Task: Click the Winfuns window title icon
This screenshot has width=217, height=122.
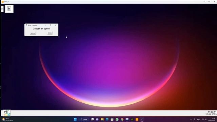Action: 3,2
